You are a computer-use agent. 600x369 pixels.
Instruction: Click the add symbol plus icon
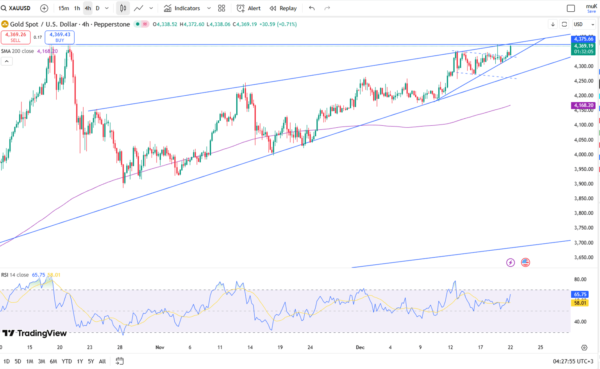coord(44,8)
